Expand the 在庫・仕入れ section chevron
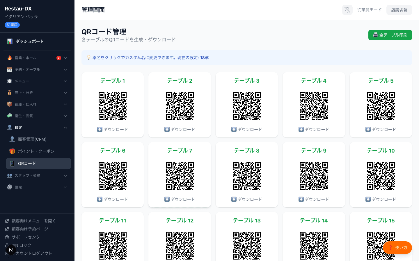Image resolution: width=419 pixels, height=261 pixels. [65, 104]
